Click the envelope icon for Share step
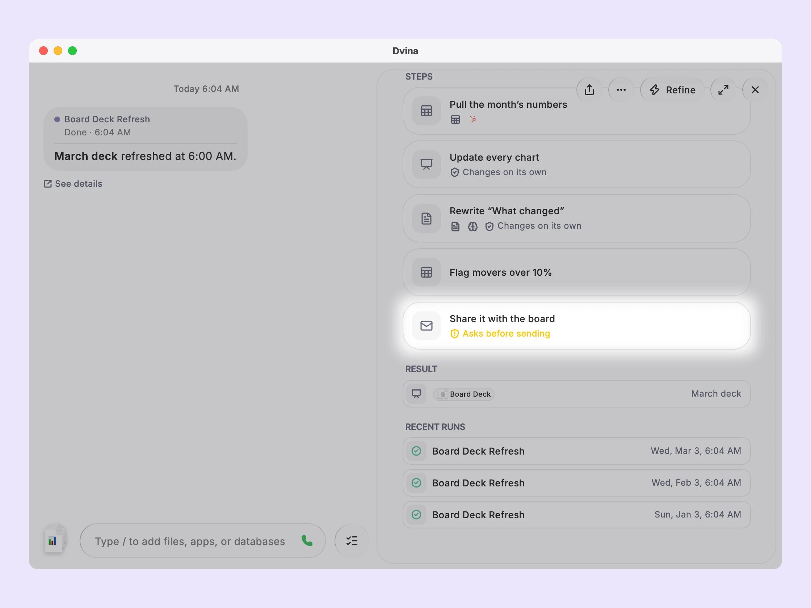Viewport: 811px width, 608px height. (426, 326)
